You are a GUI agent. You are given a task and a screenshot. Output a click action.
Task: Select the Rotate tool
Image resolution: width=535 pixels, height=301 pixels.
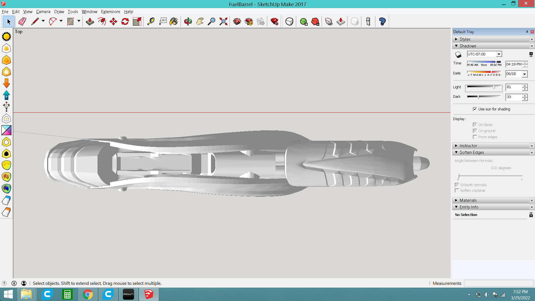[x=125, y=21]
